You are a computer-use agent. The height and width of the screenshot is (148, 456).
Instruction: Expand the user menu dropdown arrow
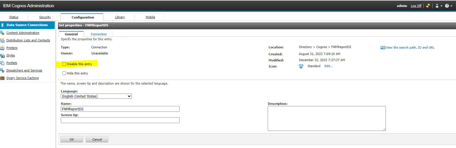[441, 6]
